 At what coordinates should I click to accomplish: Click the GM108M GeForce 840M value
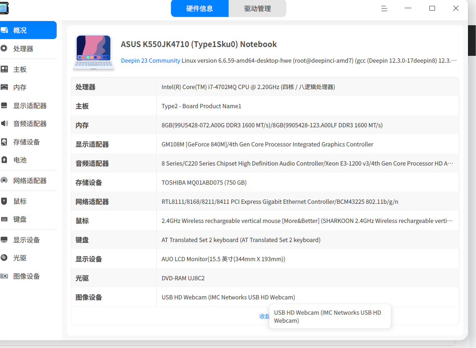tap(267, 144)
